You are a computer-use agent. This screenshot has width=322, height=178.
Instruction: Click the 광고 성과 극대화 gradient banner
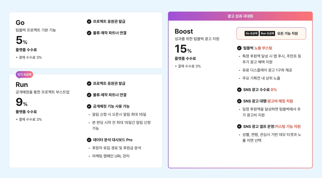point(240,16)
